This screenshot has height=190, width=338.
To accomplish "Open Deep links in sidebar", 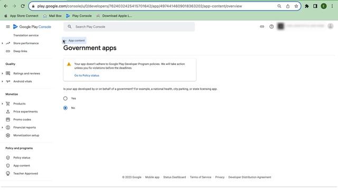I will (20, 51).
